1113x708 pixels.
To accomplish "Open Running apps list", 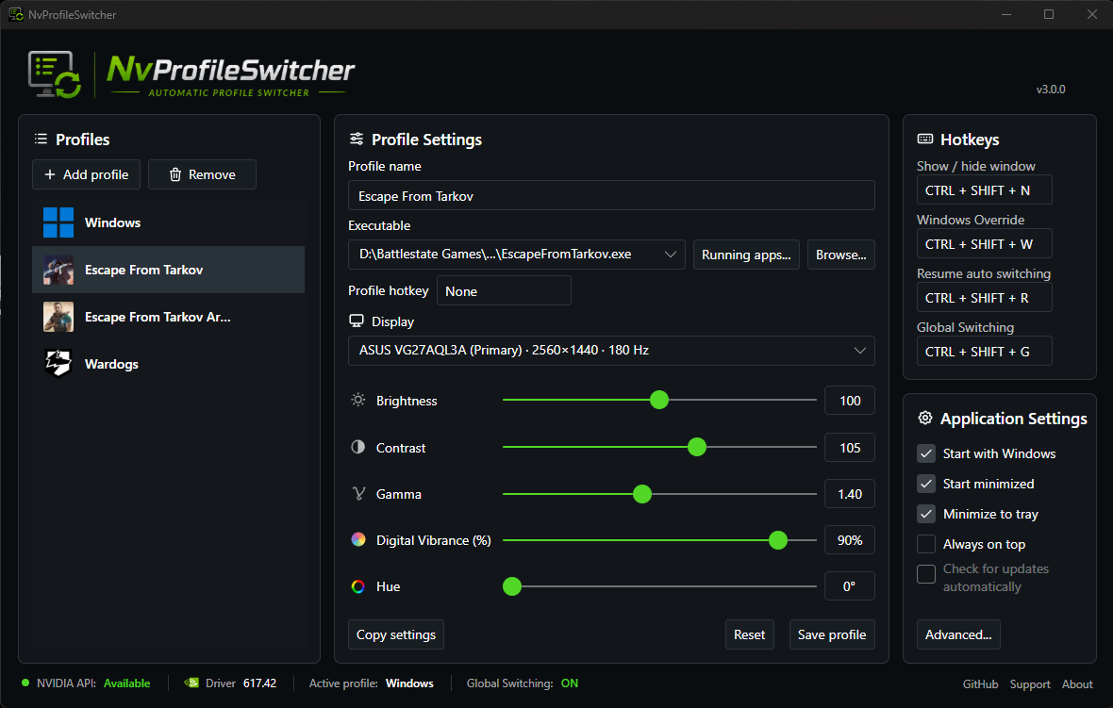I will coord(746,255).
